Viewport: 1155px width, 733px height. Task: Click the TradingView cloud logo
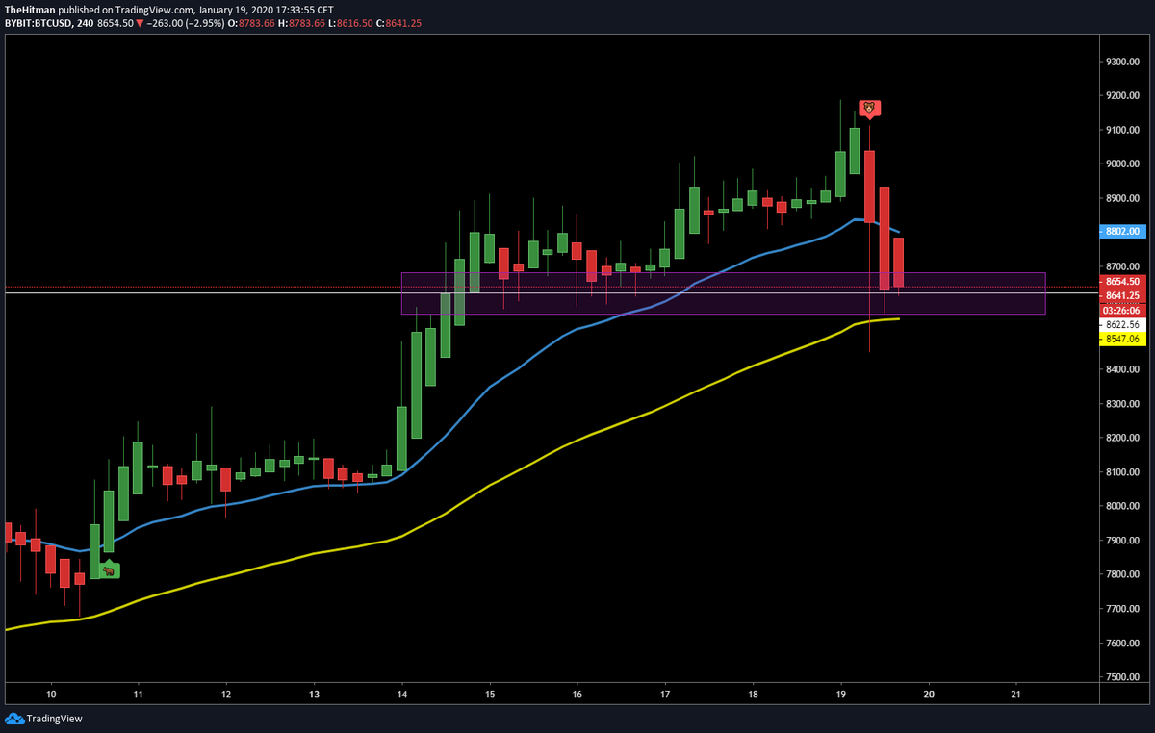coord(14,719)
